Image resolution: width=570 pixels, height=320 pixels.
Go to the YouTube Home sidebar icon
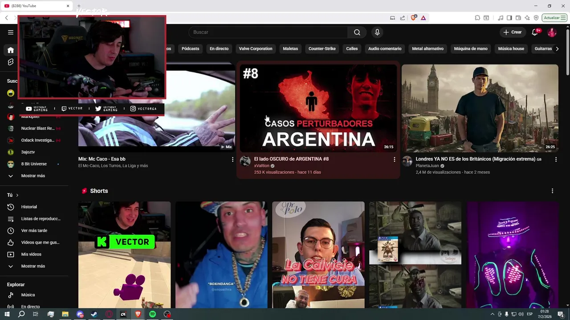(x=11, y=50)
